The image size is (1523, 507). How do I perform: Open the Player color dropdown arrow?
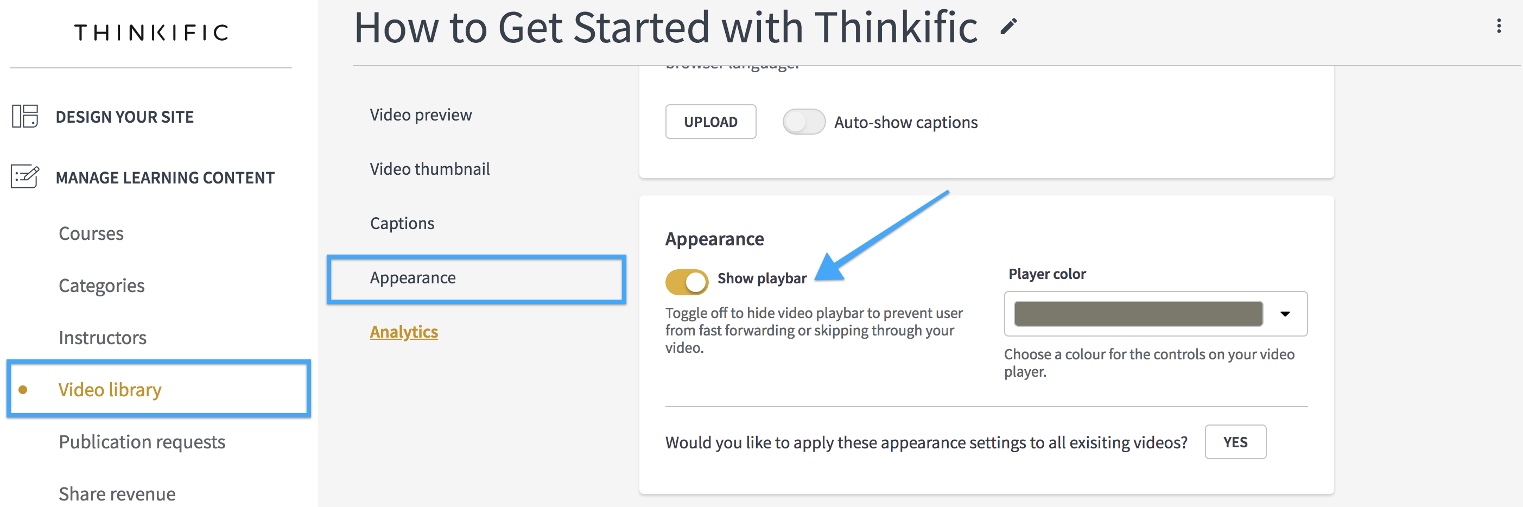tap(1285, 314)
